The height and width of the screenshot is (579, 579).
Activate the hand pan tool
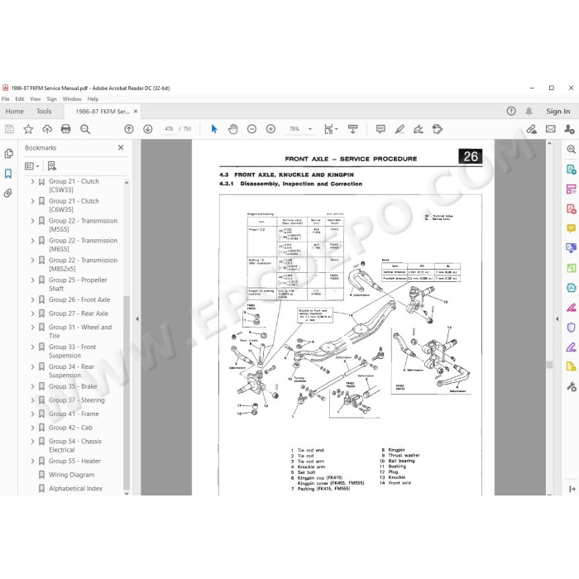click(x=233, y=129)
